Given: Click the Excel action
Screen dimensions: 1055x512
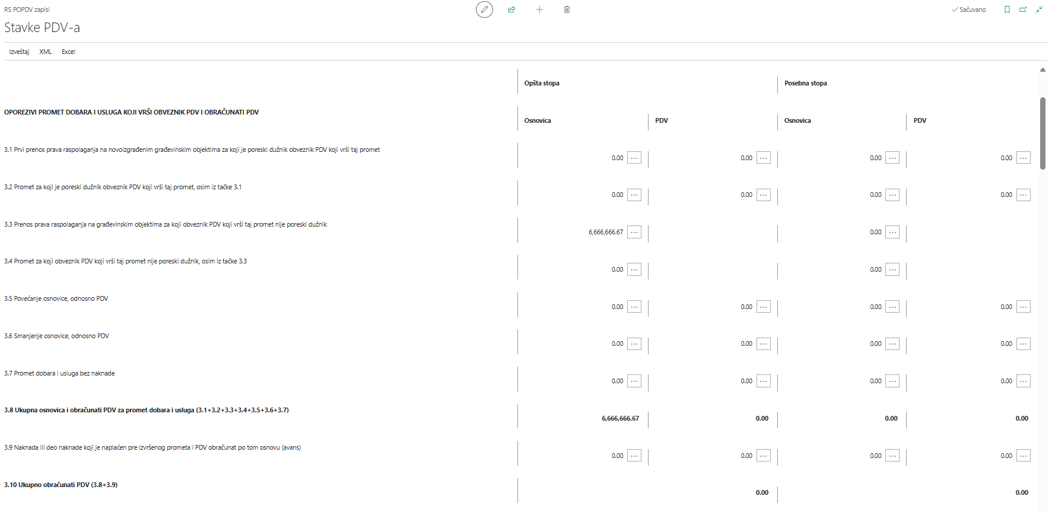Looking at the screenshot, I should (x=68, y=52).
